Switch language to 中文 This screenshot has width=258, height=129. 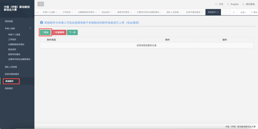[219, 4]
